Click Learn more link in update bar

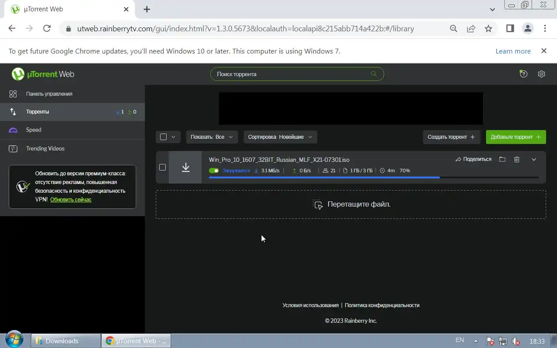pos(513,51)
